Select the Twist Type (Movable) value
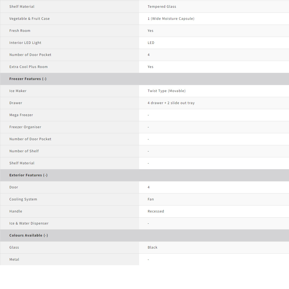 (x=166, y=91)
